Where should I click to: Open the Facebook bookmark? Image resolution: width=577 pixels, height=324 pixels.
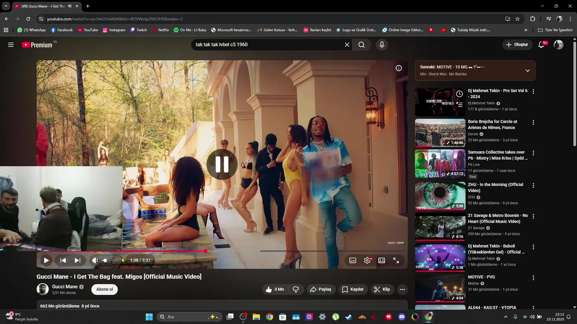[62, 30]
